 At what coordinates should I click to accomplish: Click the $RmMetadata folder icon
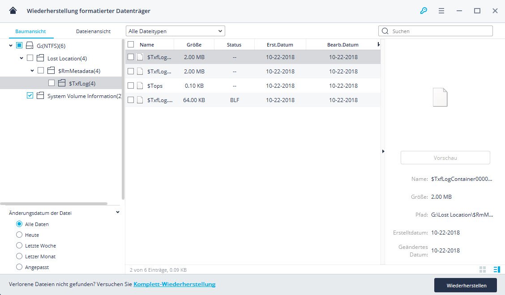point(51,71)
